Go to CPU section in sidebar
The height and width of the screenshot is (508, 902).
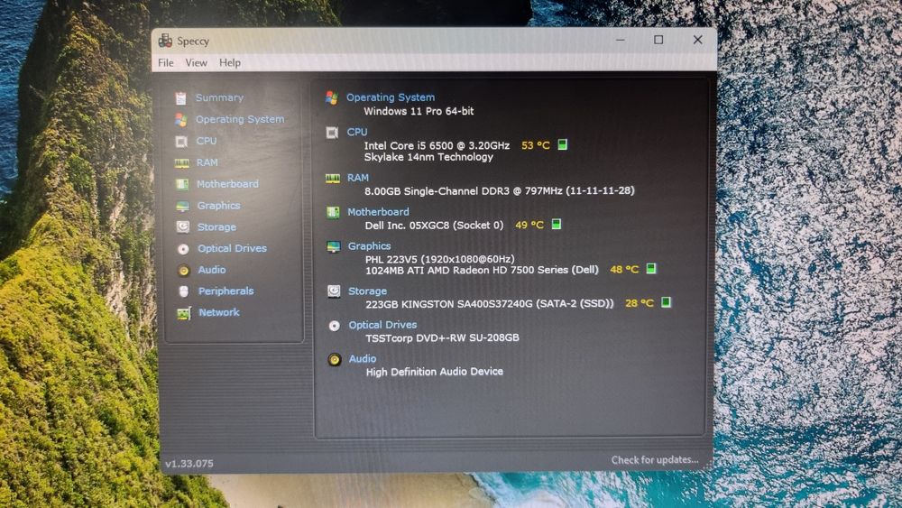pyautogui.click(x=207, y=141)
